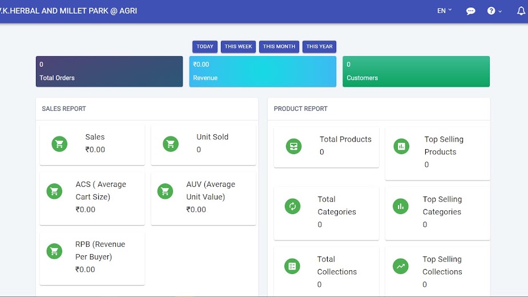Click the 0 value under Unit Sold
This screenshot has height=297, width=528.
point(199,150)
